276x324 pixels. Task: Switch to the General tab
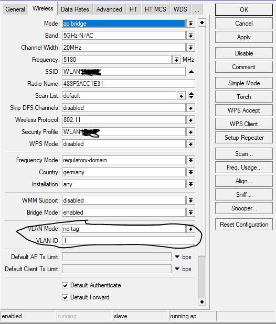[15, 9]
